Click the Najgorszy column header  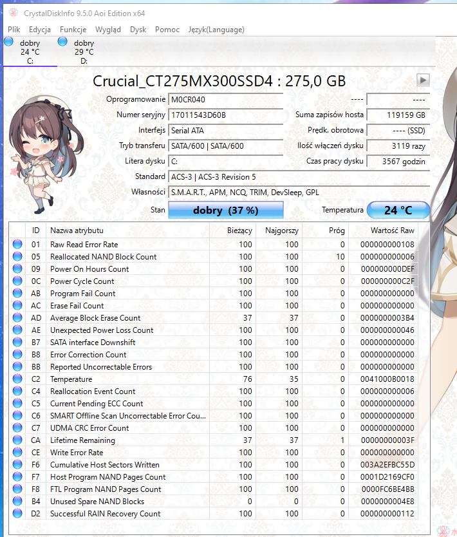tap(279, 231)
